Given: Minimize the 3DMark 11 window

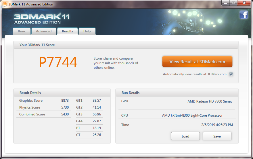Looking at the screenshot, I should (226, 3).
